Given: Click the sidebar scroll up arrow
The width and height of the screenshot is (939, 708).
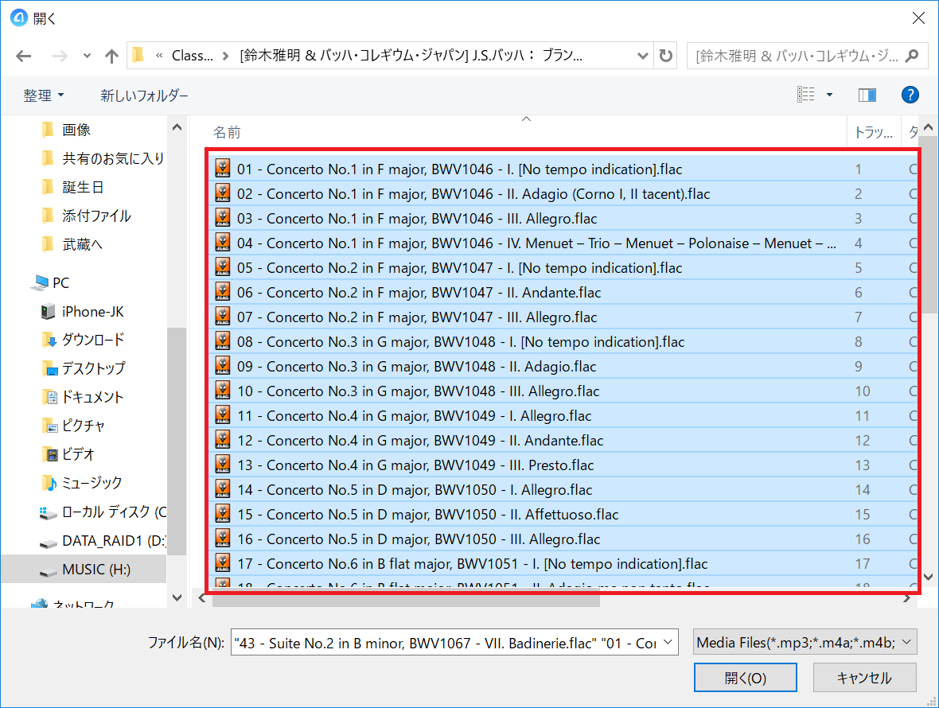Looking at the screenshot, I should click(177, 126).
